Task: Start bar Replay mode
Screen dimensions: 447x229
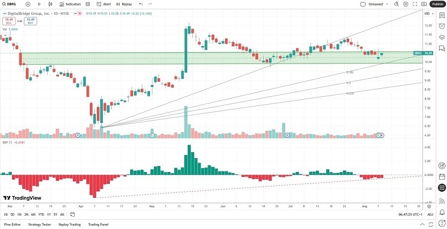Action: pyautogui.click(x=124, y=4)
